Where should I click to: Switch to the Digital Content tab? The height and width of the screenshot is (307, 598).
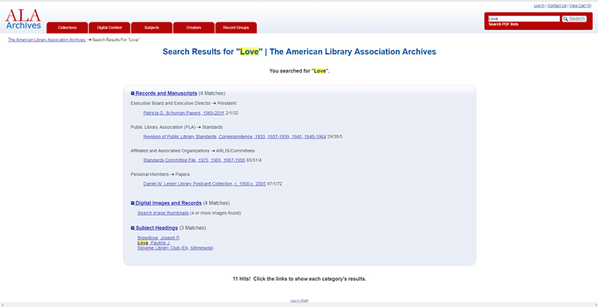(x=109, y=28)
